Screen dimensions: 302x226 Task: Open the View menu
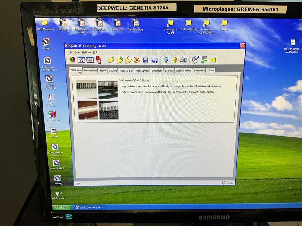[77, 52]
